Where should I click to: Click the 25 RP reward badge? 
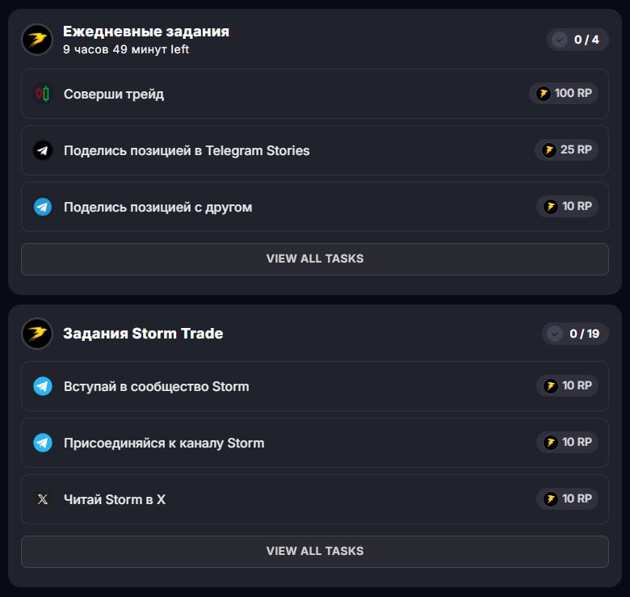click(x=566, y=150)
